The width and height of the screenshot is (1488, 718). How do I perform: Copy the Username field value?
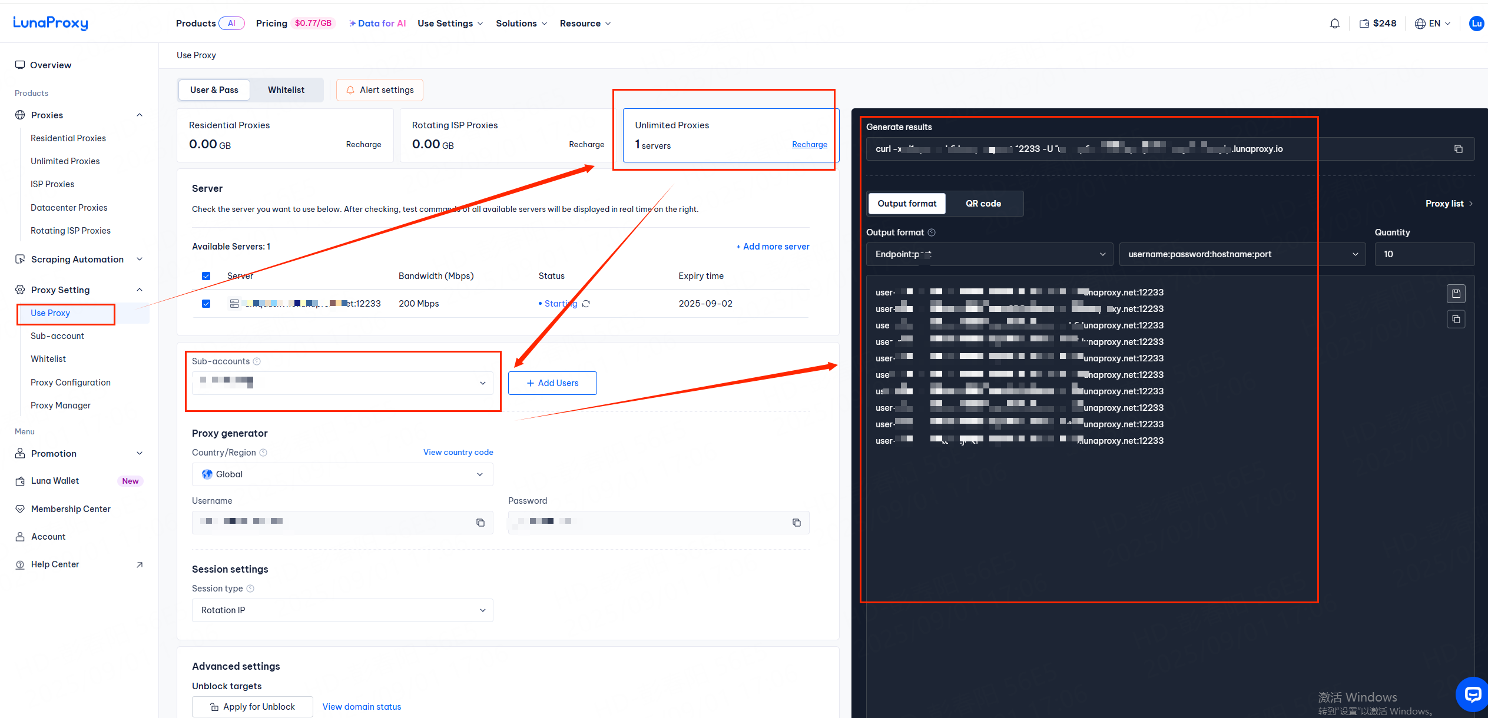(x=480, y=523)
